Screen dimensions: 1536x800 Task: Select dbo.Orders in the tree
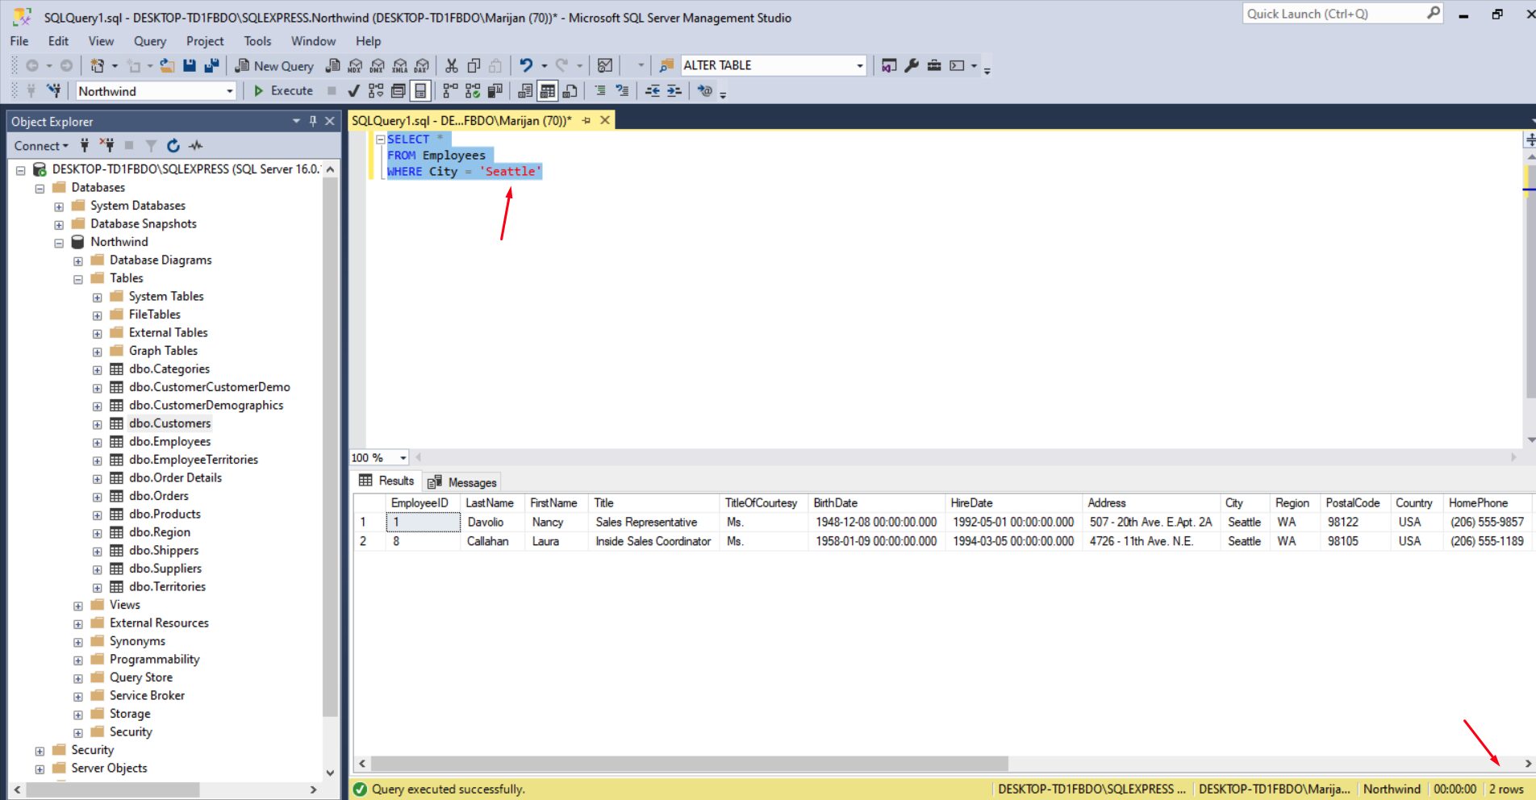pyautogui.click(x=159, y=496)
